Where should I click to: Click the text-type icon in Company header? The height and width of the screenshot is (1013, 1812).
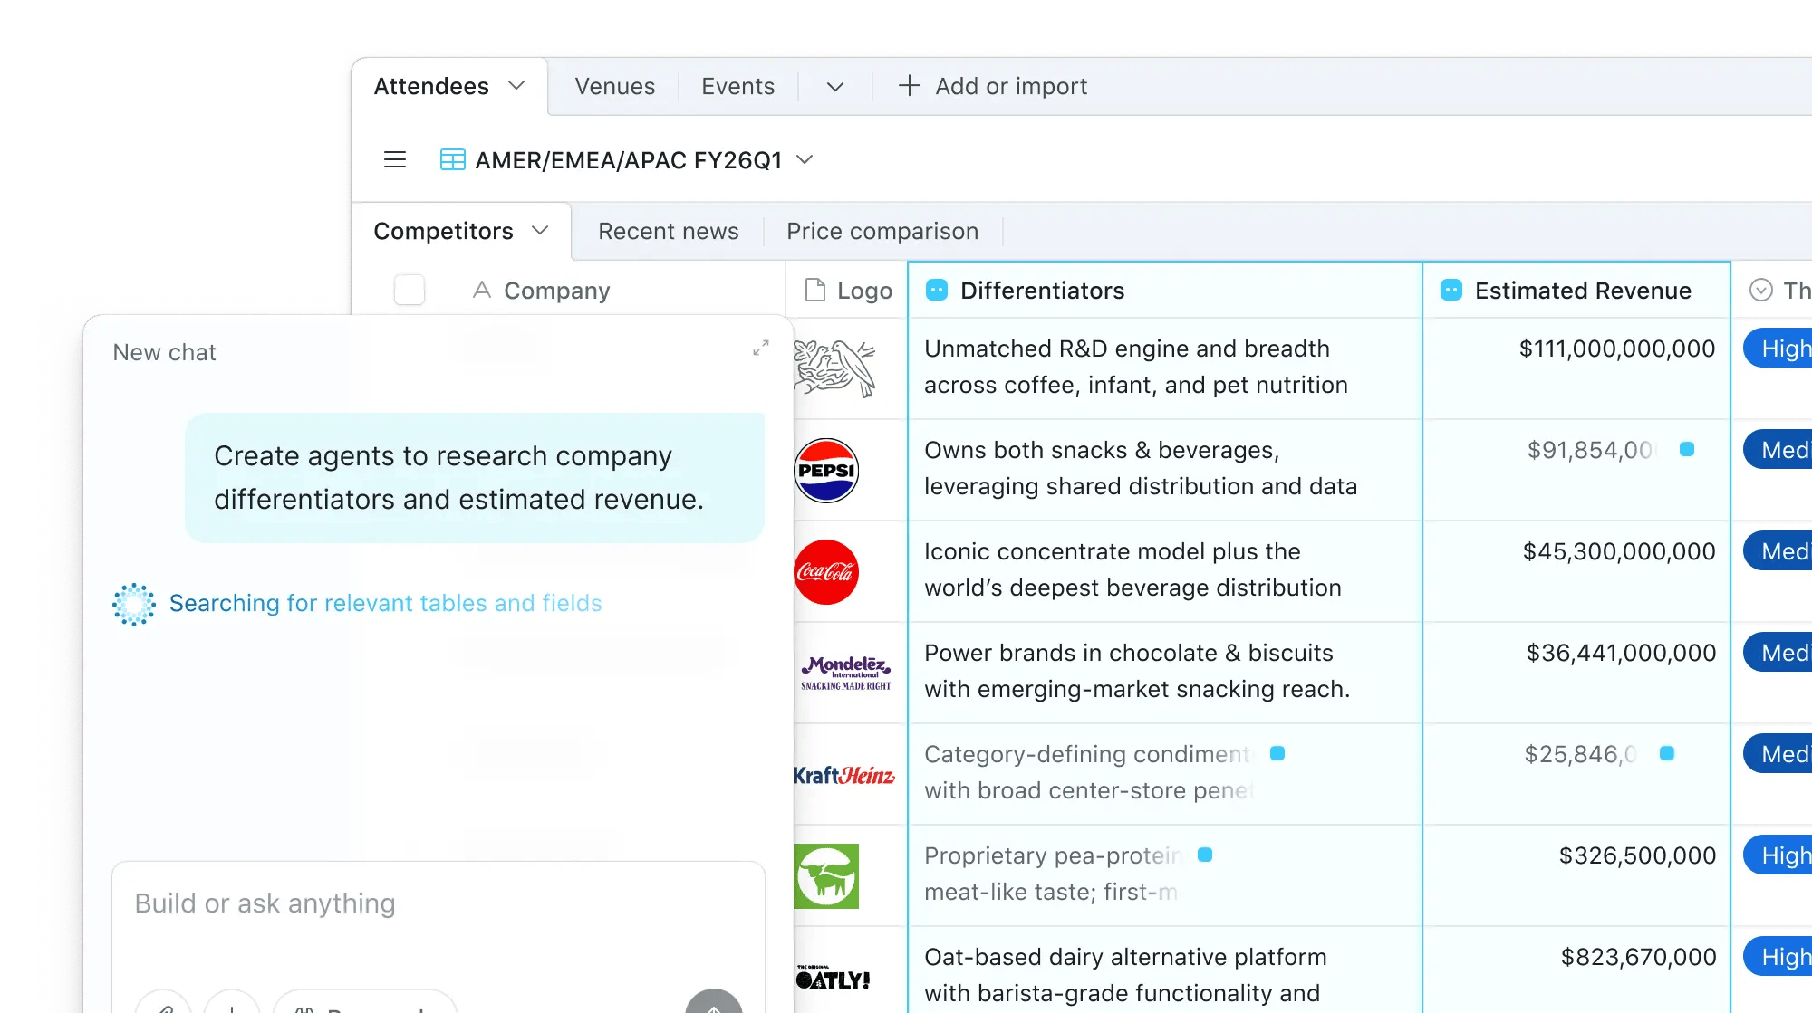(x=482, y=290)
